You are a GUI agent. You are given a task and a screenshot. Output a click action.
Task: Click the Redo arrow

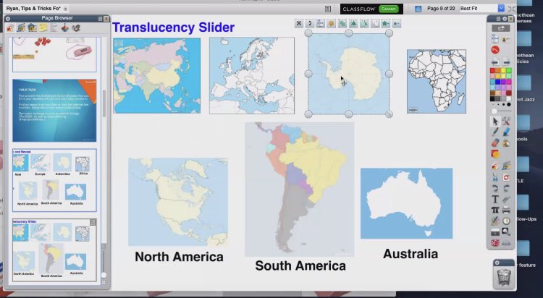506,189
